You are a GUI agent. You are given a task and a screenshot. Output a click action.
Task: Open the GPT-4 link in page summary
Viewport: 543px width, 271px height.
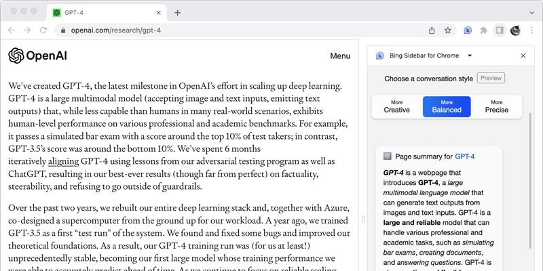click(x=465, y=157)
